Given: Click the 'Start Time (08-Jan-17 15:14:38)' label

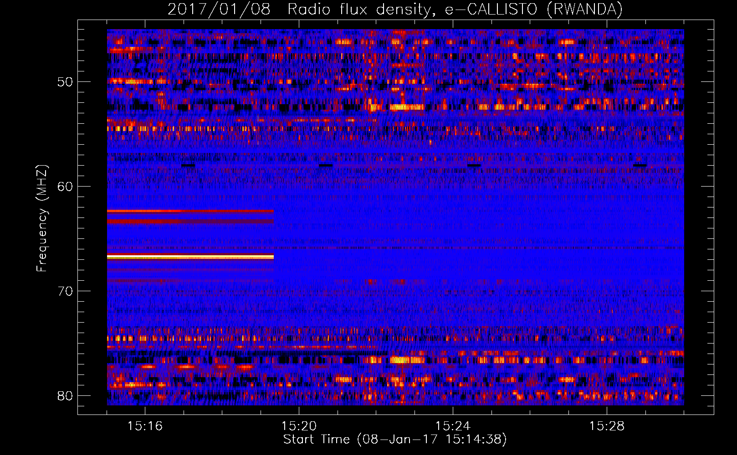Looking at the screenshot, I should [x=395, y=440].
